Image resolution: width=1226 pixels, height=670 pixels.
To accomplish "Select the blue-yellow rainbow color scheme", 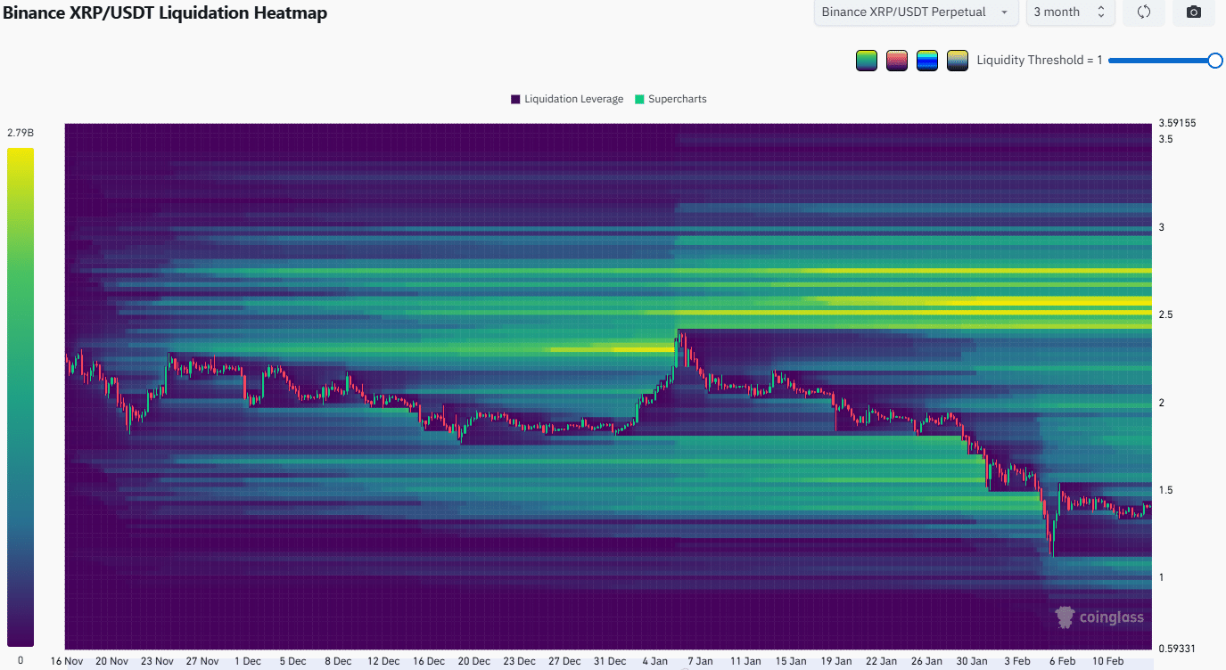I will pos(926,61).
